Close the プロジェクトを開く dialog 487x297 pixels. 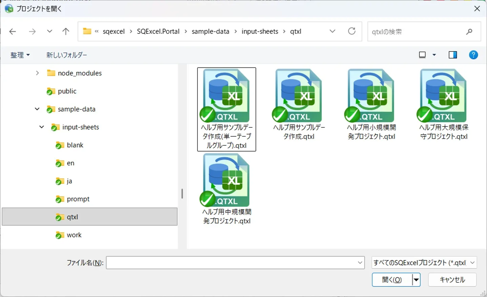(477, 8)
